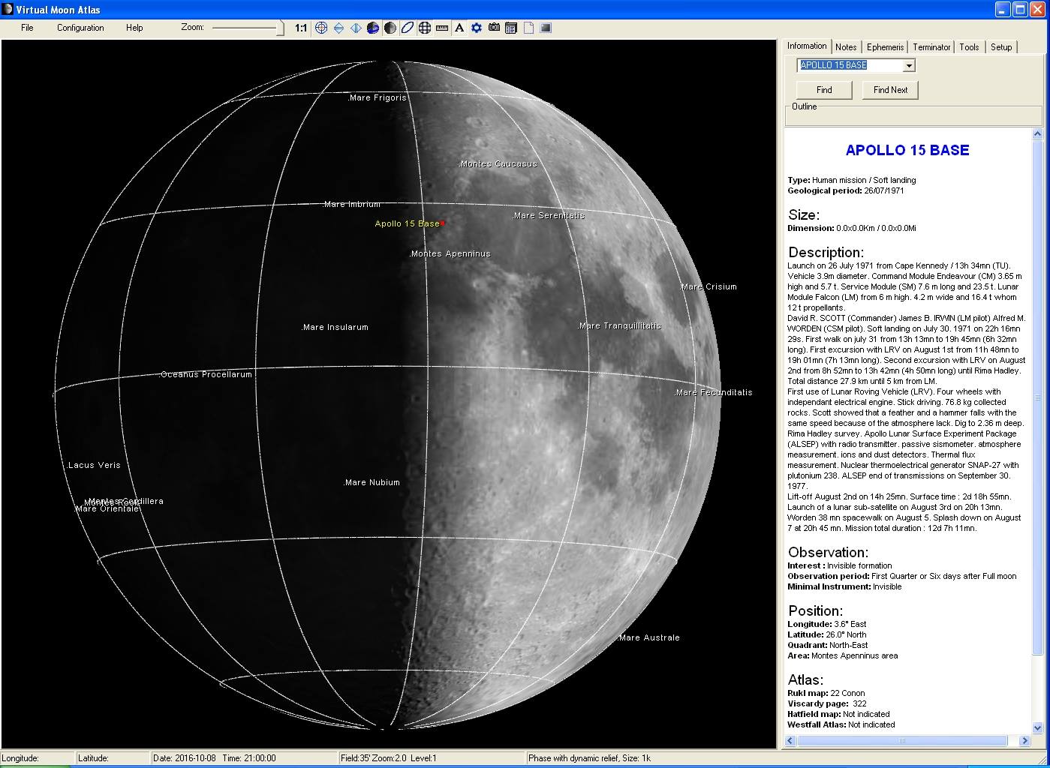Click the Mare Insularum label
The width and height of the screenshot is (1050, 768).
(335, 327)
